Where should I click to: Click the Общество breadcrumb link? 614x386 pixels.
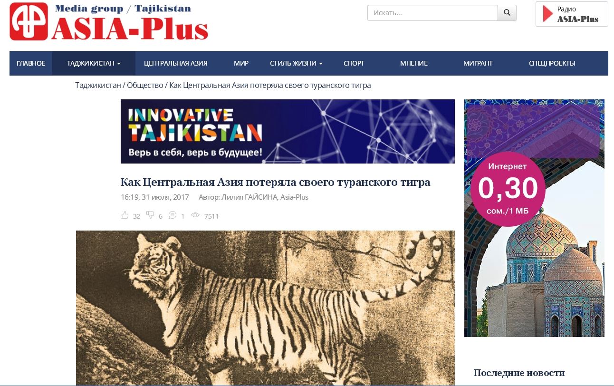pos(145,86)
